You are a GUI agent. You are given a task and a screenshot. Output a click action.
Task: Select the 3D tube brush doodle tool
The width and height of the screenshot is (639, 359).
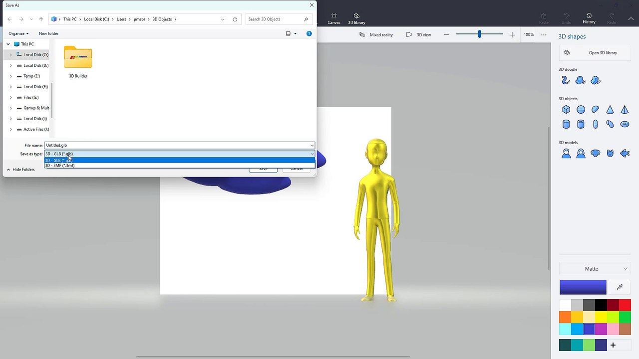566,80
